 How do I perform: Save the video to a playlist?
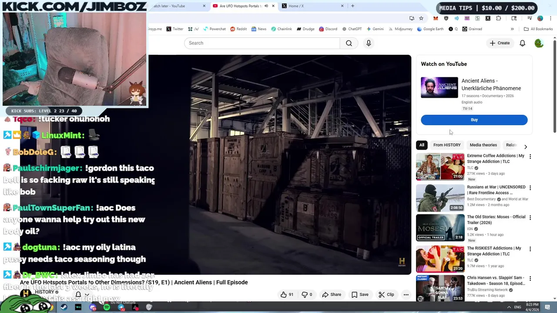pyautogui.click(x=360, y=294)
